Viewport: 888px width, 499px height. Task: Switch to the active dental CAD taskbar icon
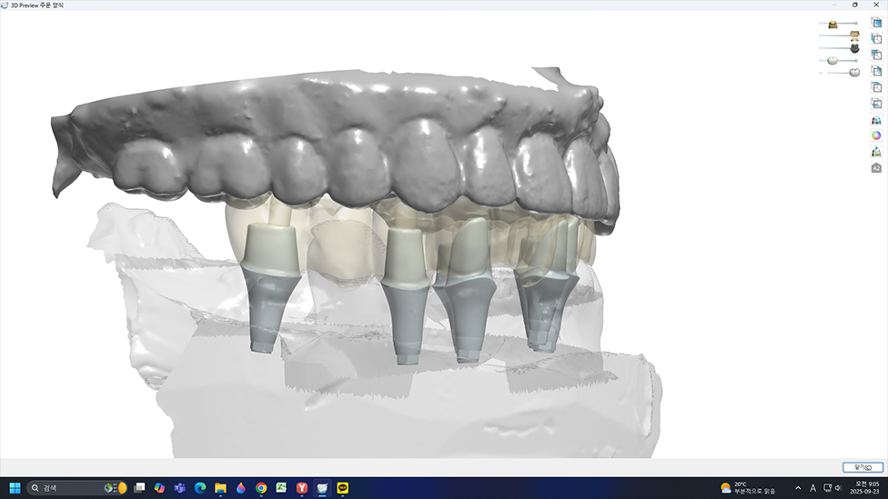[x=322, y=488]
